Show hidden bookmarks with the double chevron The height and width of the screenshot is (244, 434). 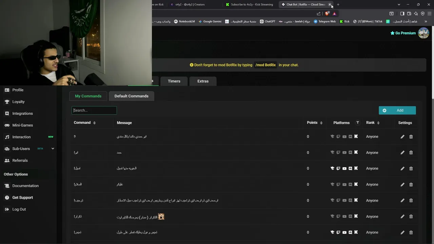426,21
